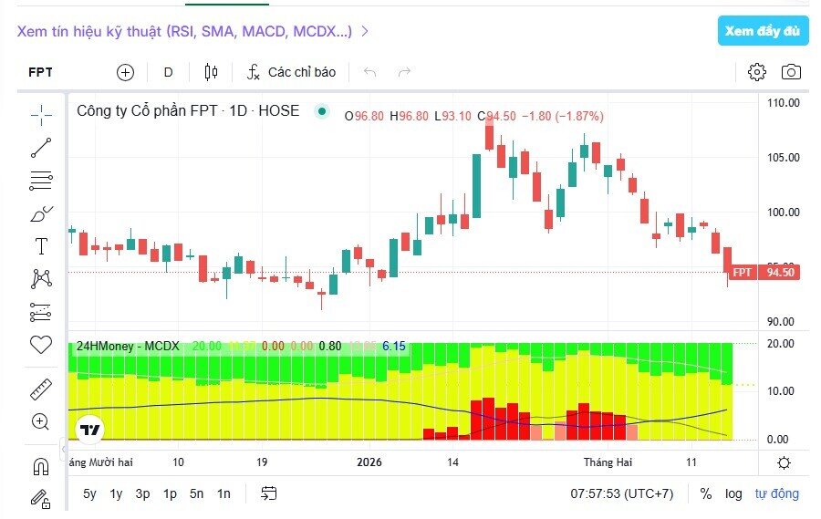Screen dimensions: 821x519
Task: Click the compare or add symbol button
Action: (x=125, y=72)
